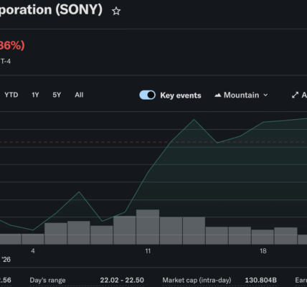Click the volume bar above date 18
Screen dimensions: 307x287
click(x=263, y=237)
